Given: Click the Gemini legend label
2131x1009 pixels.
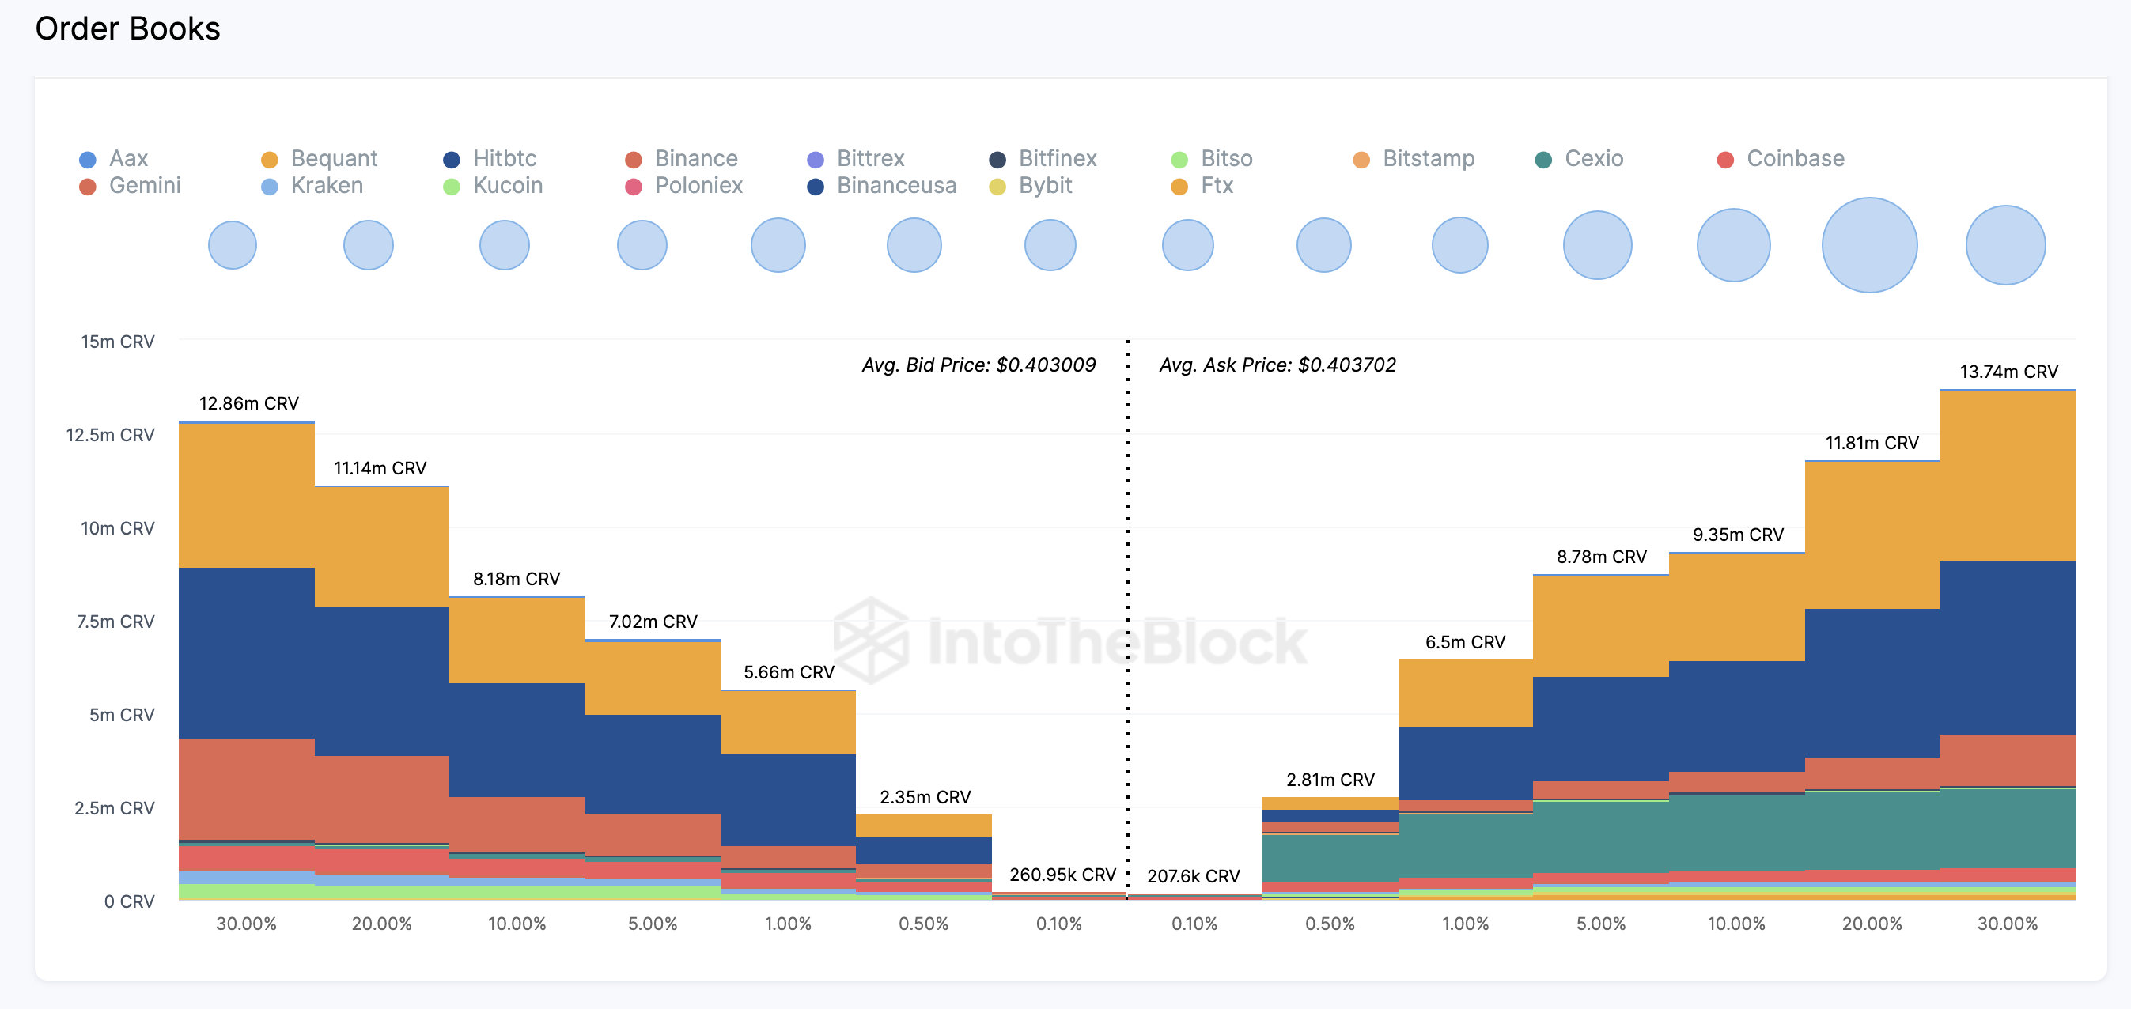Looking at the screenshot, I should pyautogui.click(x=144, y=186).
